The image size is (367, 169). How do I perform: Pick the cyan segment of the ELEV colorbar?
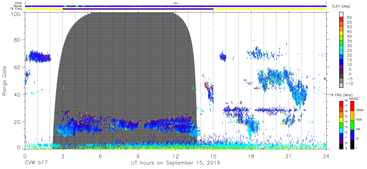(341, 53)
